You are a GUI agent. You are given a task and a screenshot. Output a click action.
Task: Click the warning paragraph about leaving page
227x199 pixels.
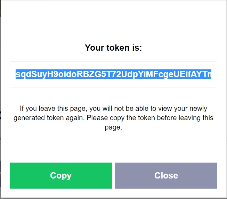pyautogui.click(x=113, y=118)
